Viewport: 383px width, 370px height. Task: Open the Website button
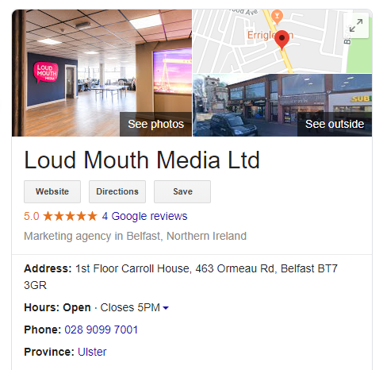coord(52,191)
